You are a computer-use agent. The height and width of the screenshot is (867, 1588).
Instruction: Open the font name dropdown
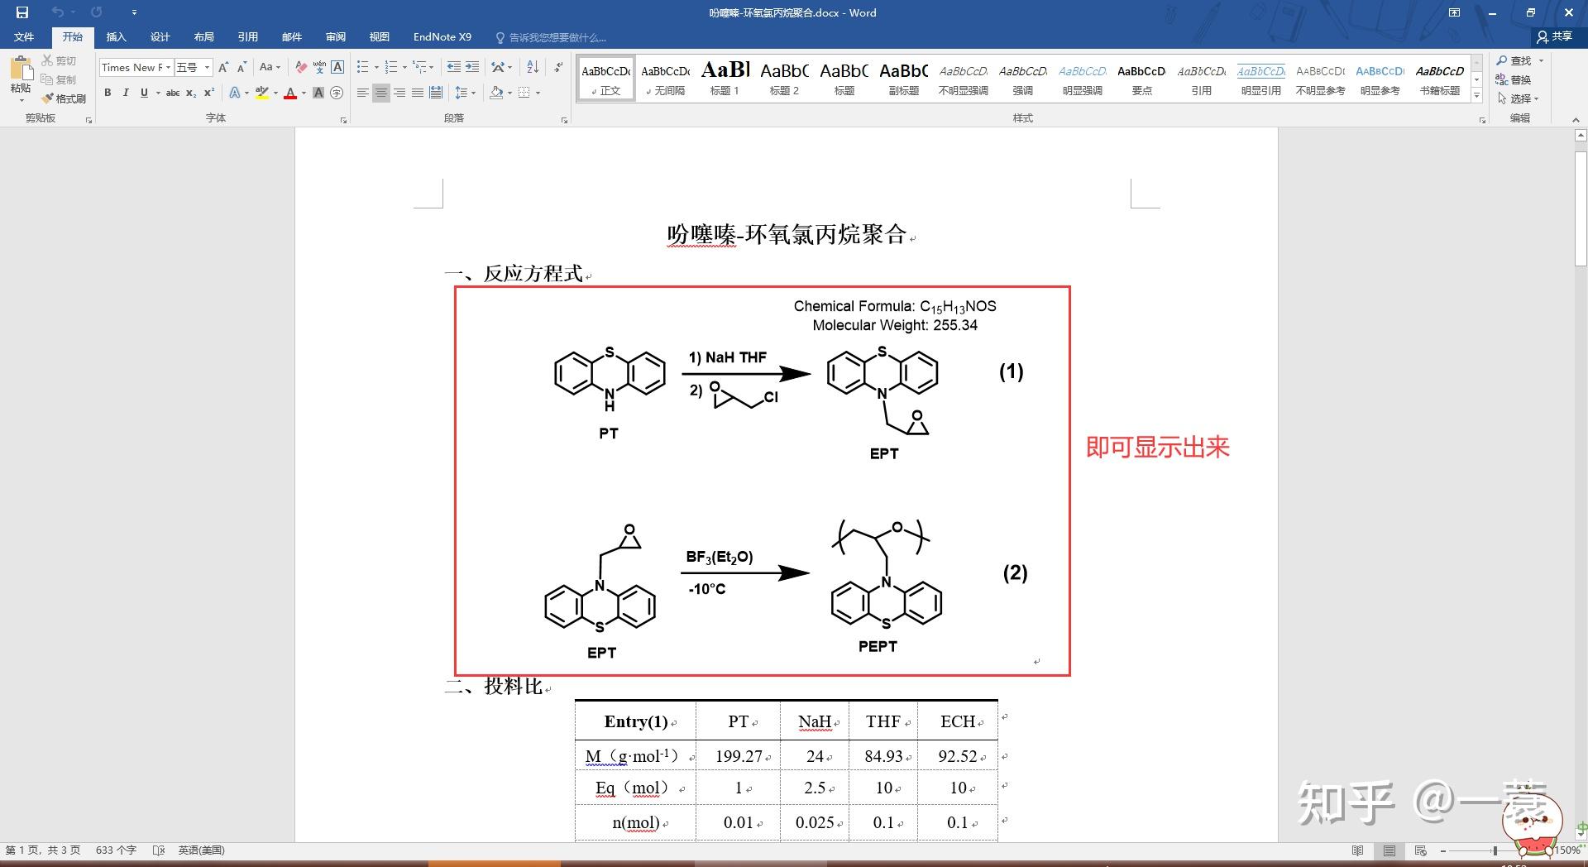(x=168, y=67)
